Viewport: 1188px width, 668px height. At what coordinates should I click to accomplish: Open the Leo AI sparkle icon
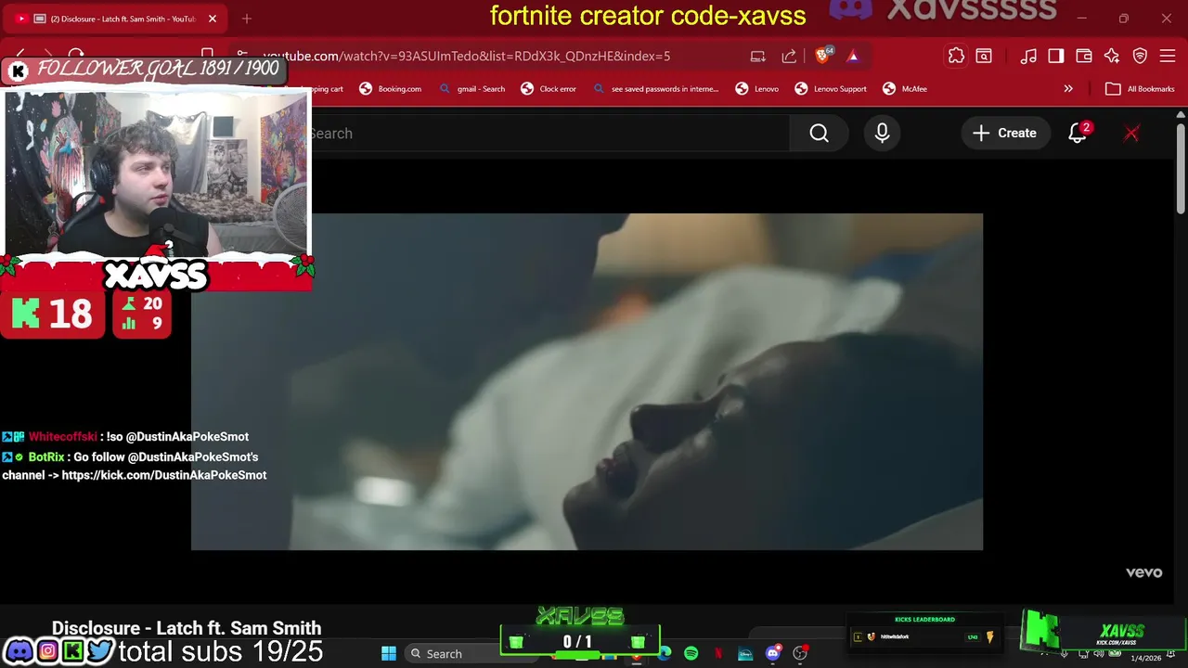tap(1111, 56)
